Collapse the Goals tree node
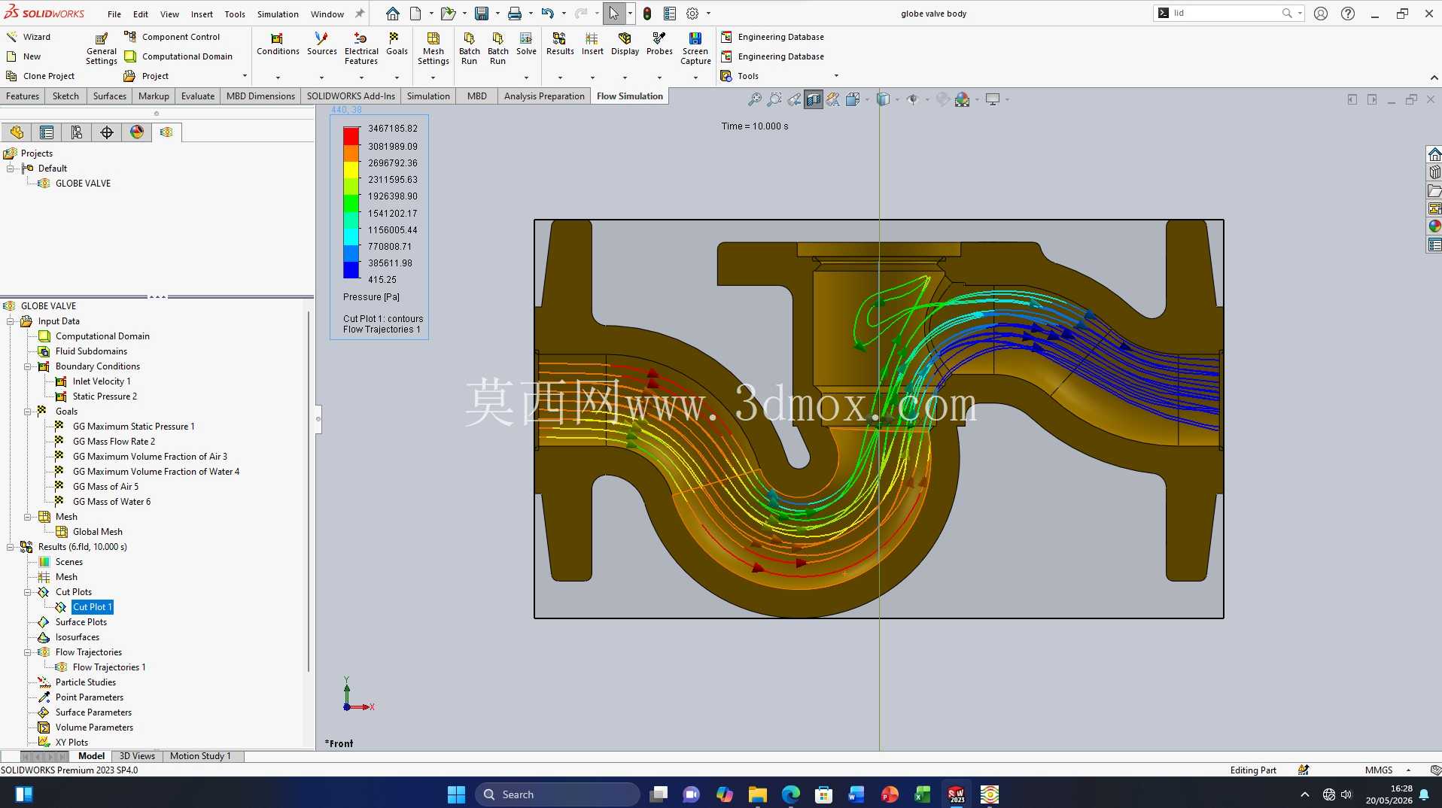This screenshot has height=808, width=1442. [27, 412]
